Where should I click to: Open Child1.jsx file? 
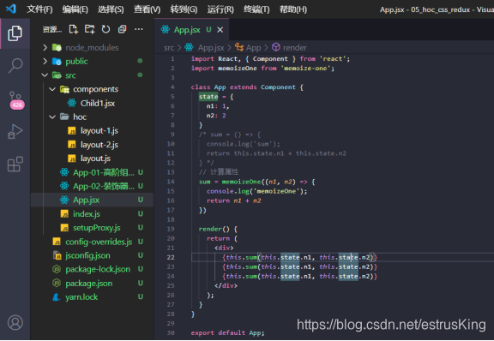pos(92,103)
